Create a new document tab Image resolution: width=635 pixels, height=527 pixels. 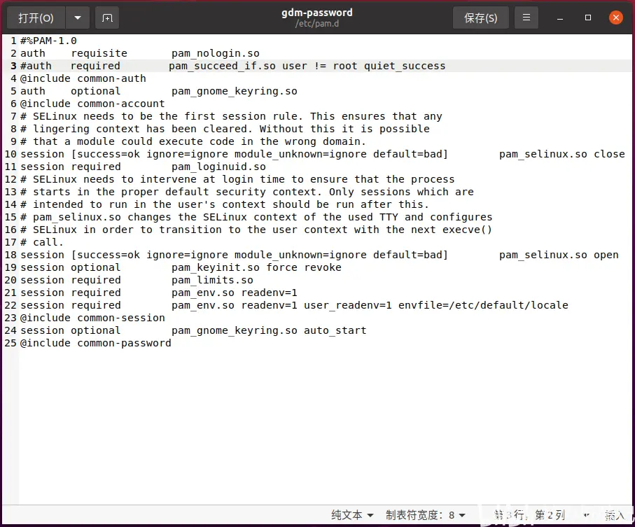107,17
